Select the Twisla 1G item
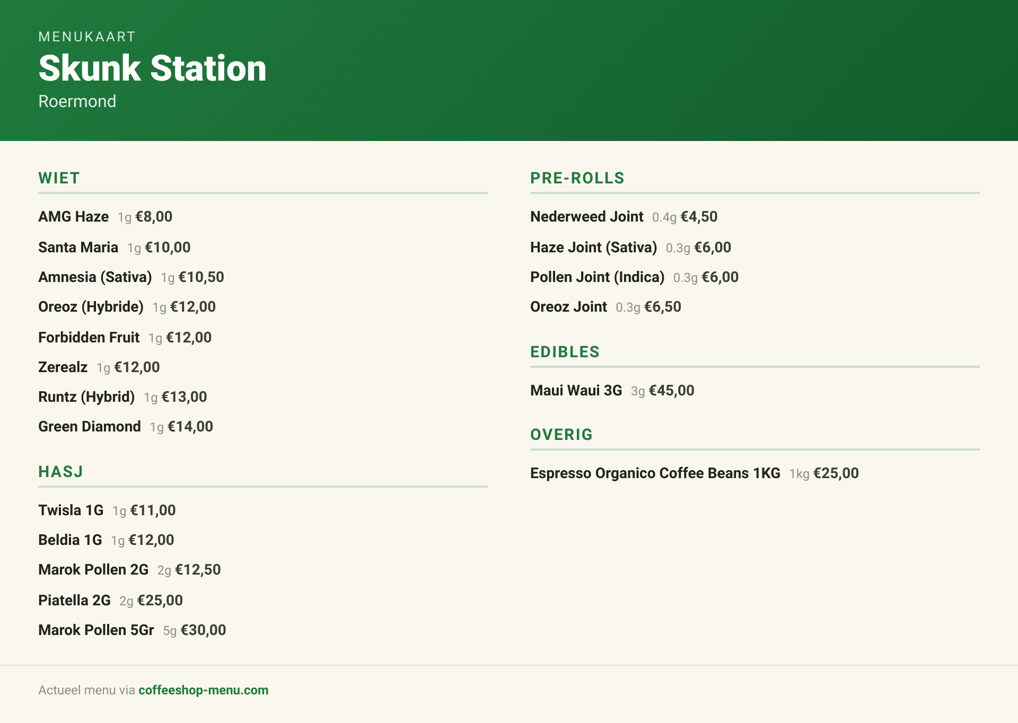The height and width of the screenshot is (723, 1018). click(71, 510)
